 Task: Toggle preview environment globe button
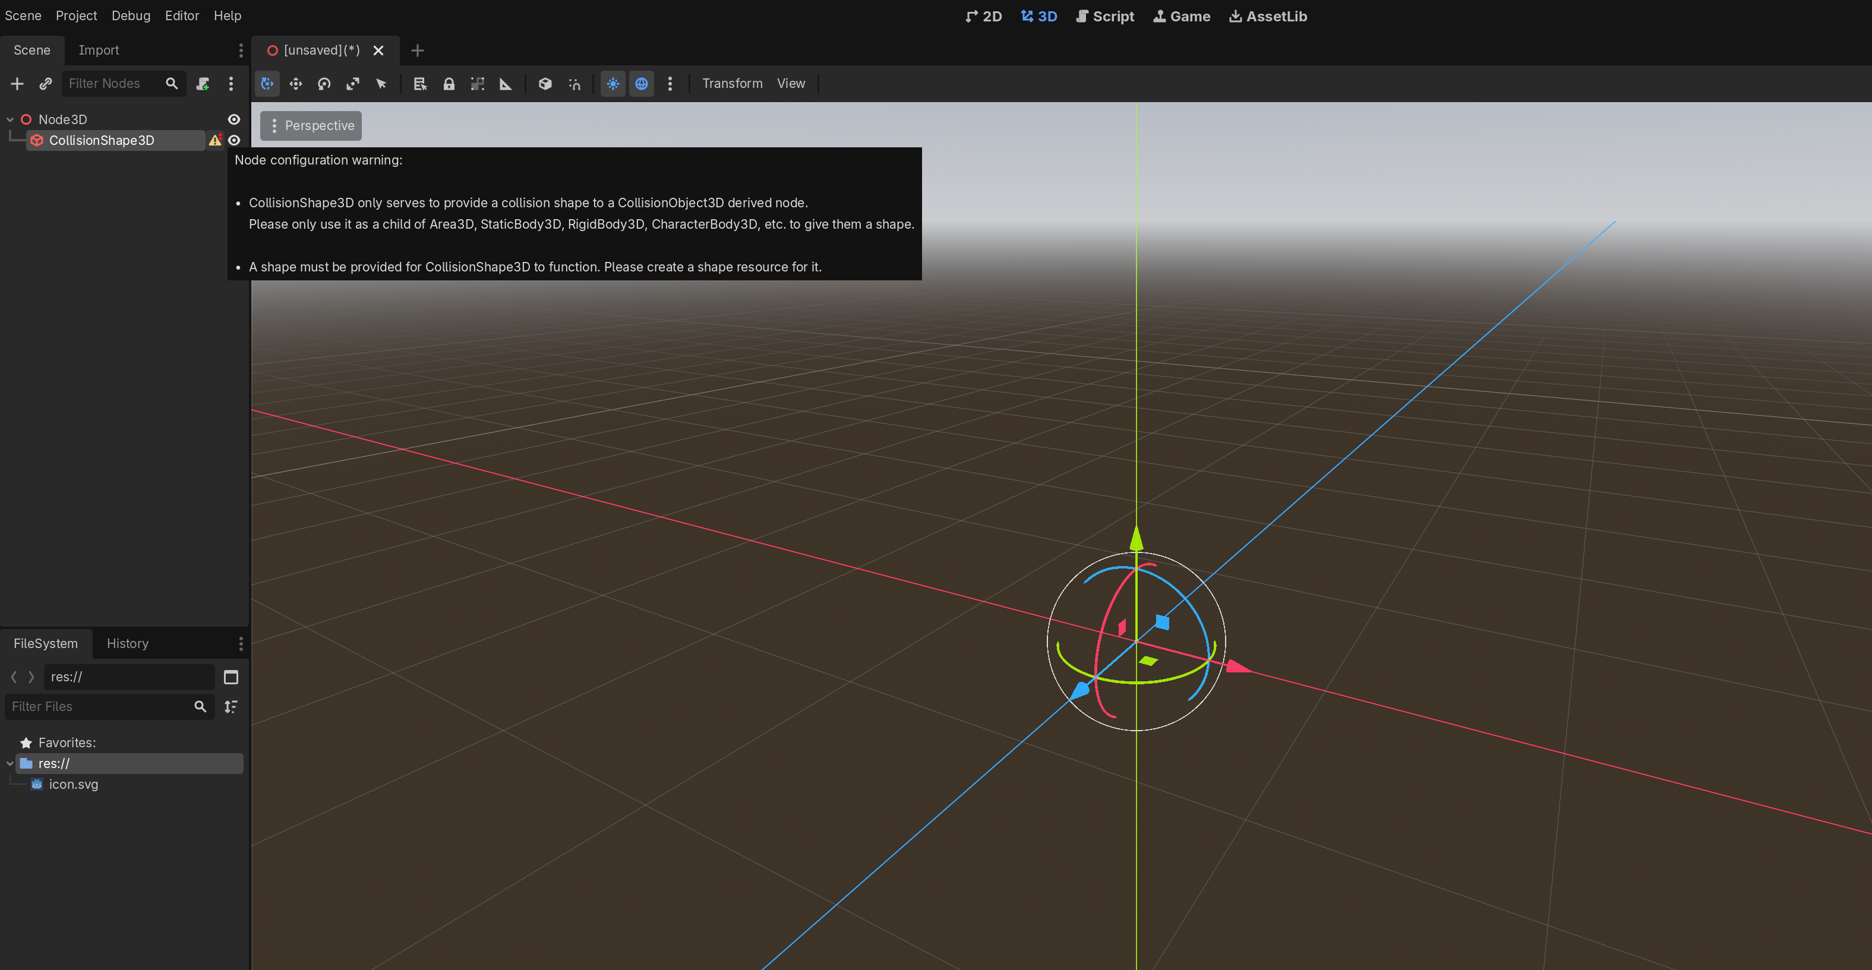[x=641, y=84]
